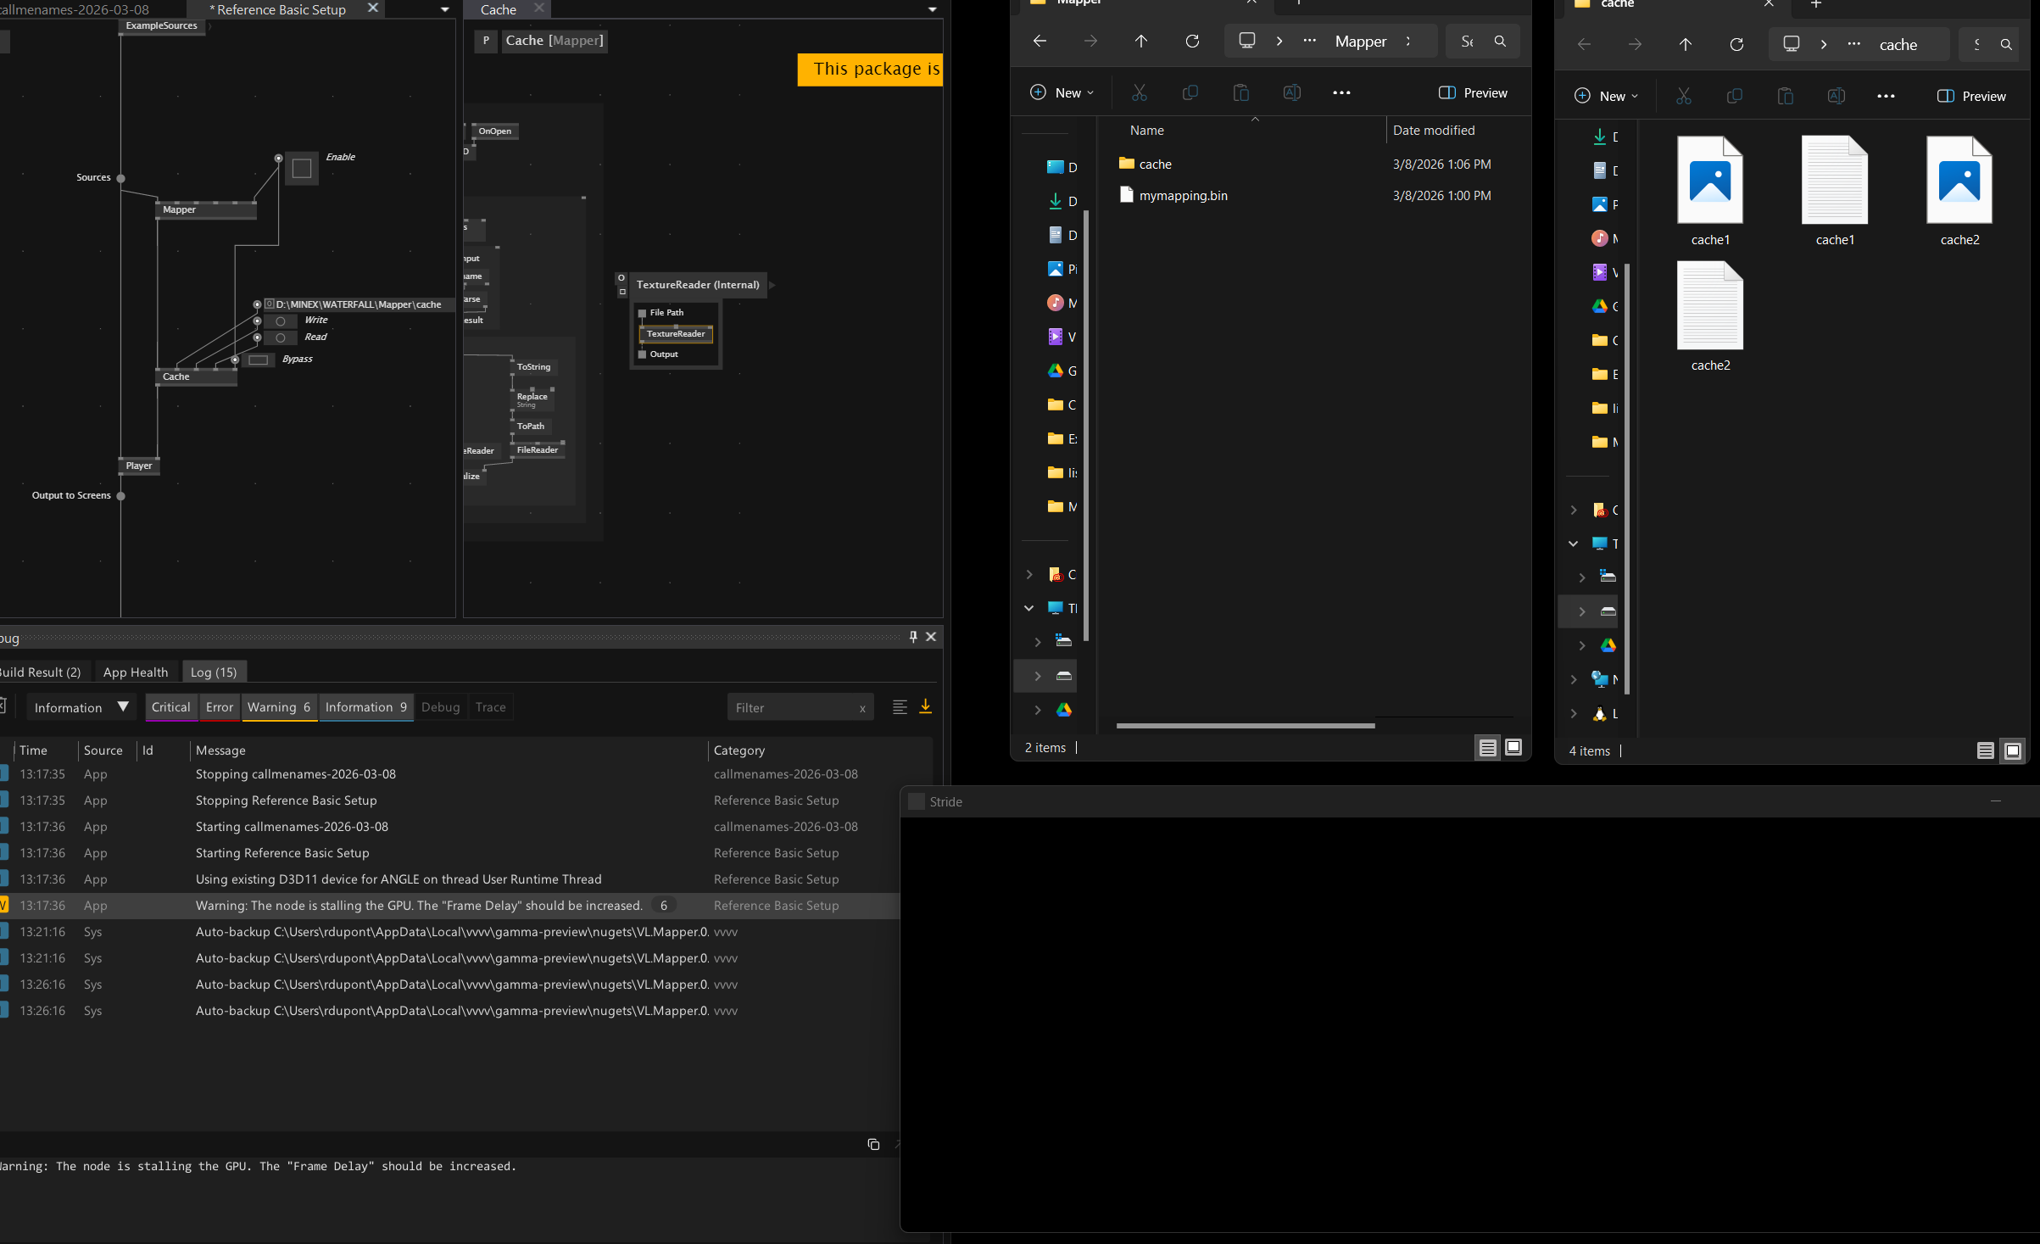Toggle the Warning 6 log filter
2040x1244 pixels.
tap(279, 707)
